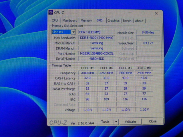This screenshot has height=137, width=183.
Task: Minimize the CPU-Z window
Action: click(130, 13)
